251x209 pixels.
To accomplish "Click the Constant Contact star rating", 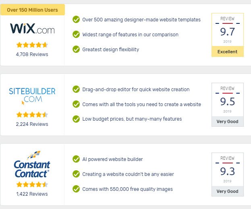I will point(32,184).
